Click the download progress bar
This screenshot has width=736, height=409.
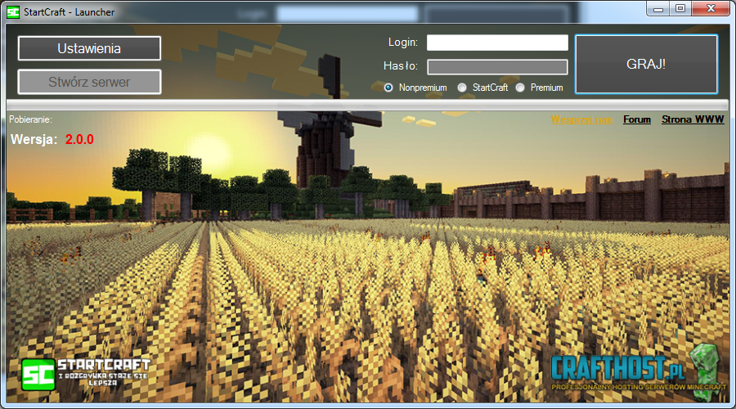[x=367, y=105]
